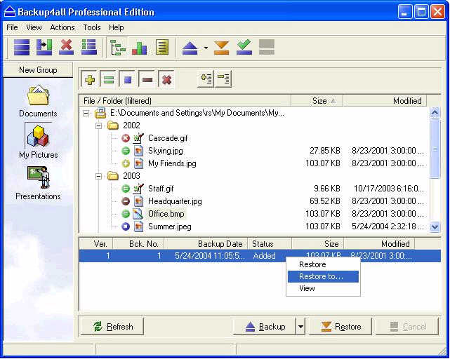Sort file tree by Size column header
The image size is (450, 359).
click(x=317, y=101)
